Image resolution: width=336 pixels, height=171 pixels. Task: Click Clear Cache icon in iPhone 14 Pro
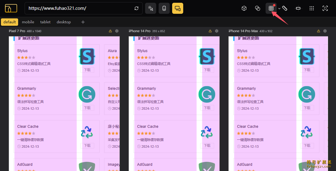pyautogui.click(x=207, y=132)
